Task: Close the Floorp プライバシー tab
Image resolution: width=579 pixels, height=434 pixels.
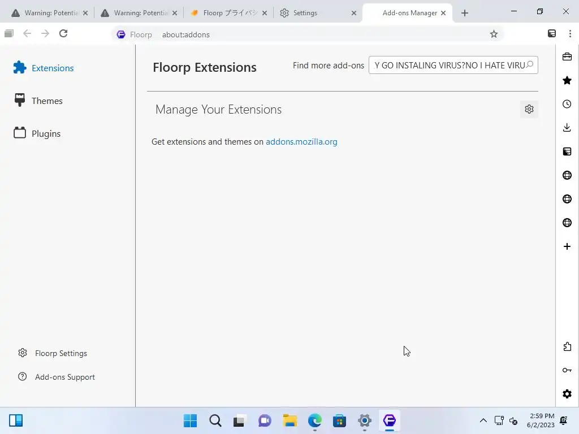Action: (x=265, y=13)
